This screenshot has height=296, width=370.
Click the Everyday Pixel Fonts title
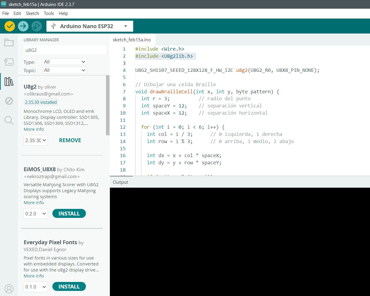click(50, 242)
